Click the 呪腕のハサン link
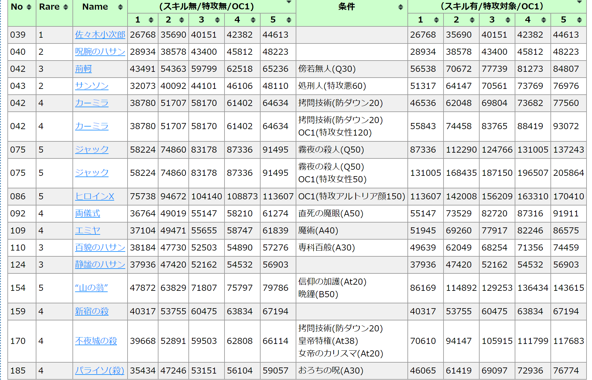The image size is (592, 380). 100,52
